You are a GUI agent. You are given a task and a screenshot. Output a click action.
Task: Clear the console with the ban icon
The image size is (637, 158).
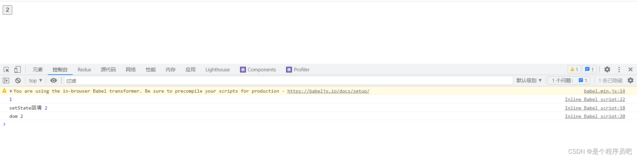18,80
